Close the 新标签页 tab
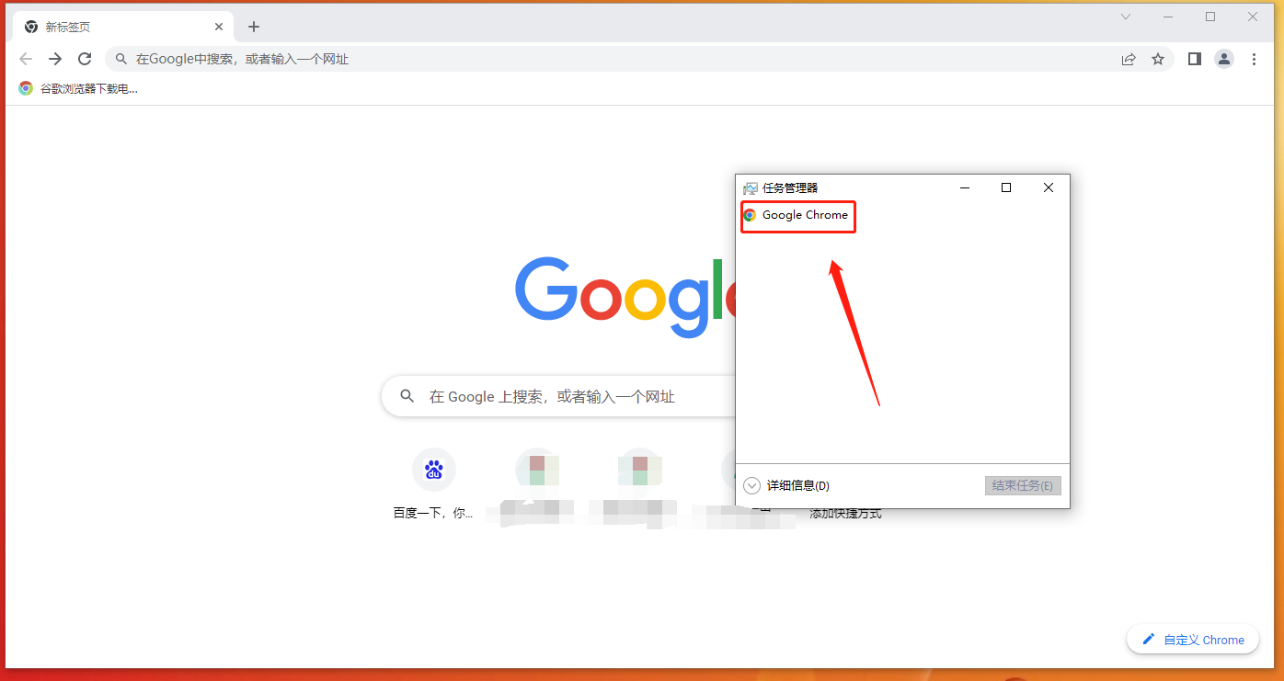Screen dimensions: 1284x681 (x=219, y=27)
